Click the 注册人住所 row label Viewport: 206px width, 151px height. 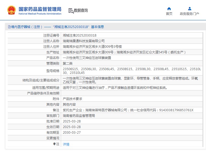point(51,47)
